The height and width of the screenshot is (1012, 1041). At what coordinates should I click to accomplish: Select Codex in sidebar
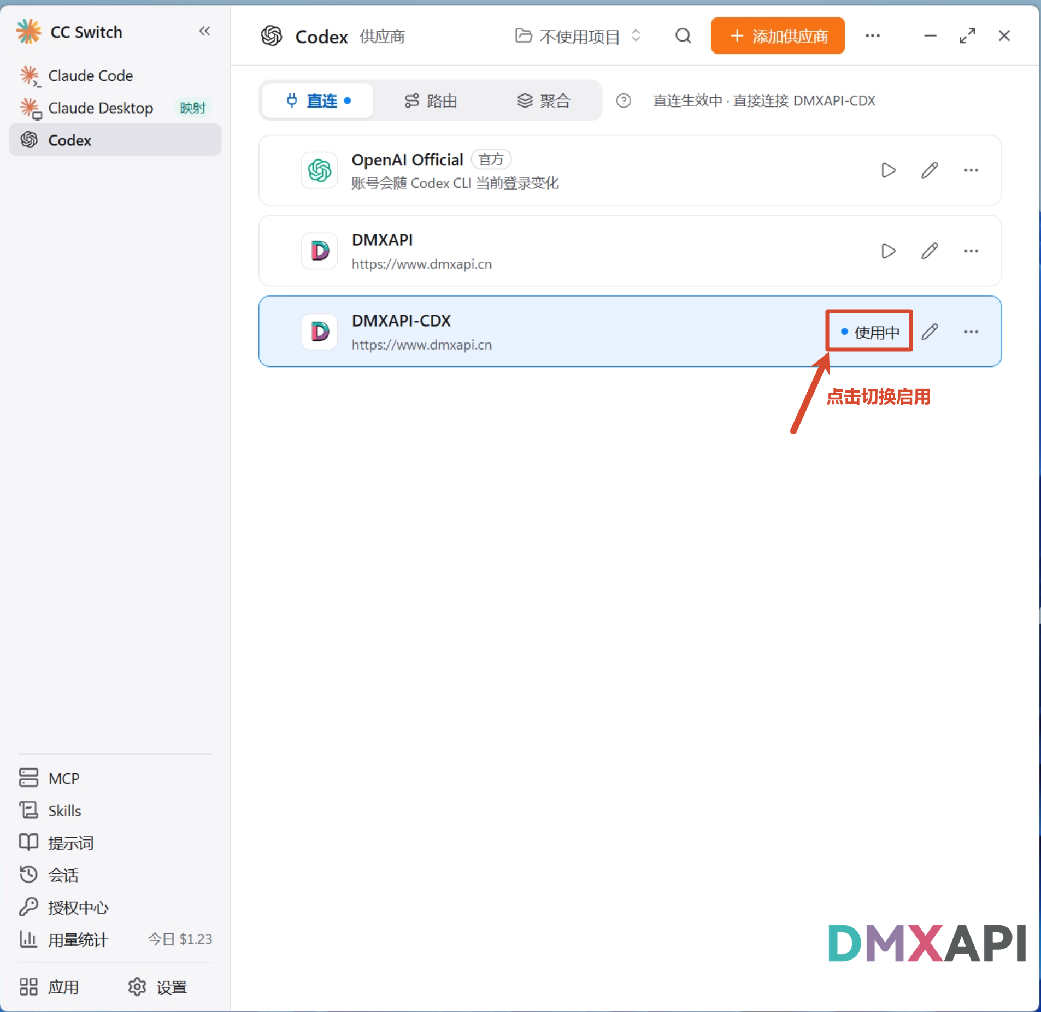click(x=115, y=140)
